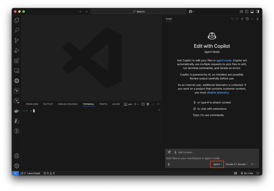Viewport: 274px width, 191px height.
Task: Open the Run and Debug view
Action: [17, 50]
